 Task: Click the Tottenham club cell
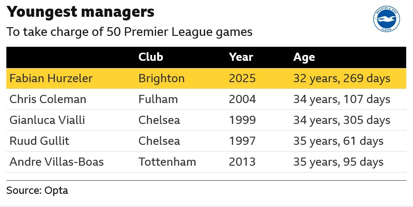point(167,162)
